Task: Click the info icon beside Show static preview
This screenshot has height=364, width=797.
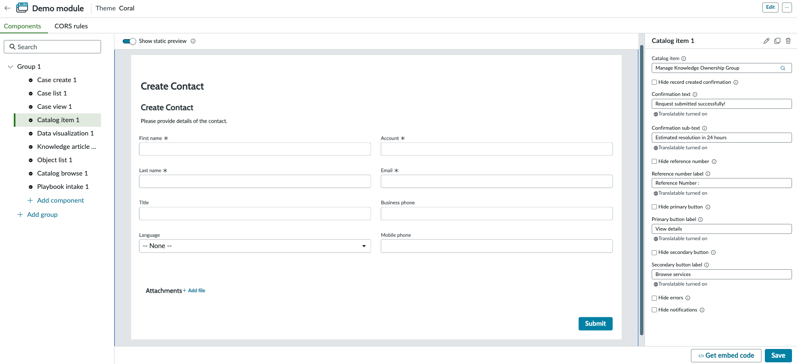Action: [x=193, y=41]
